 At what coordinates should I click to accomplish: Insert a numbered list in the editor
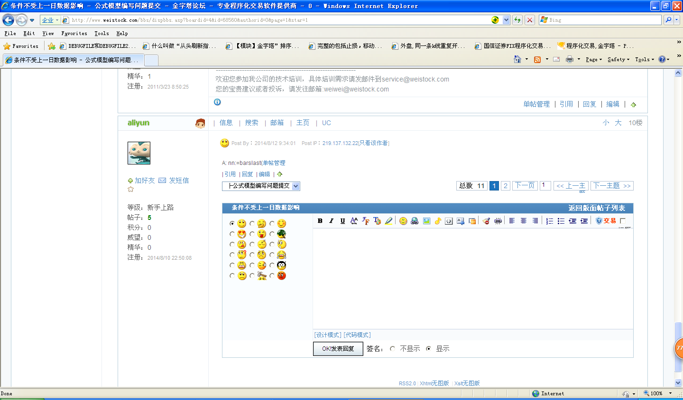(549, 221)
